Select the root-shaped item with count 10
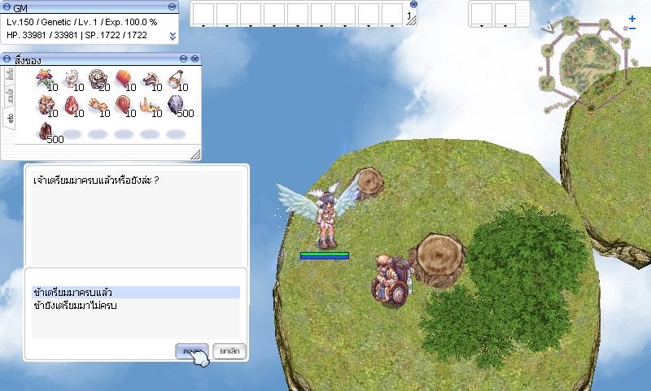Image resolution: width=651 pixels, height=391 pixels. coord(150,105)
